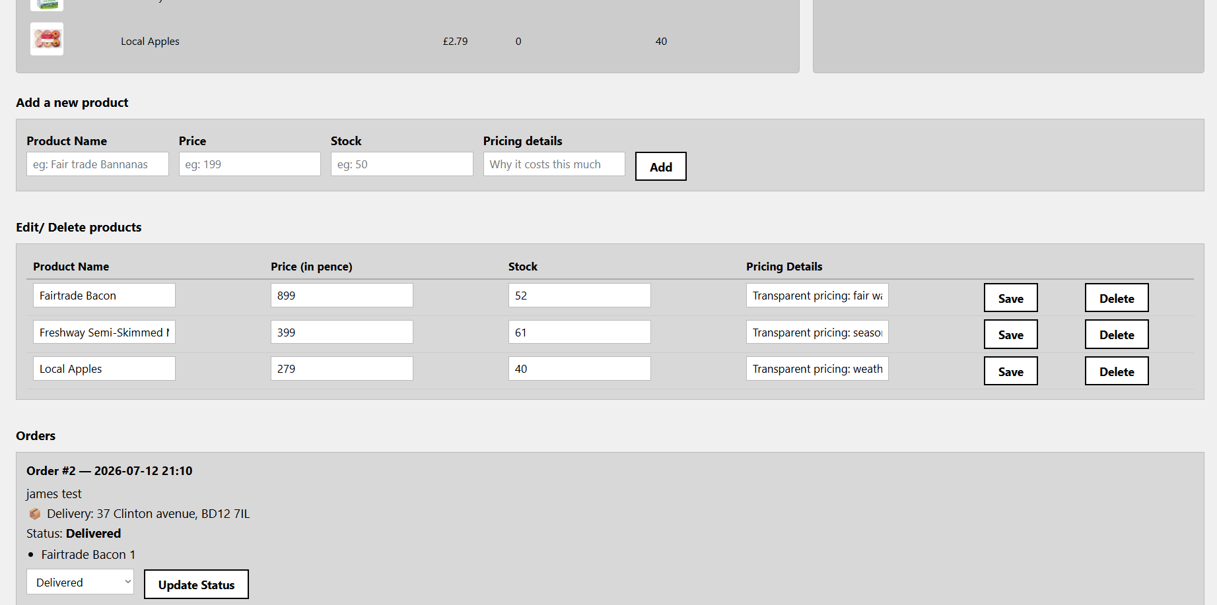The width and height of the screenshot is (1217, 605).
Task: Click the 'Local Apples' text in product list
Action: click(x=150, y=41)
